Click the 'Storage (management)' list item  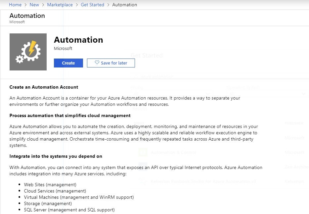point(48,203)
